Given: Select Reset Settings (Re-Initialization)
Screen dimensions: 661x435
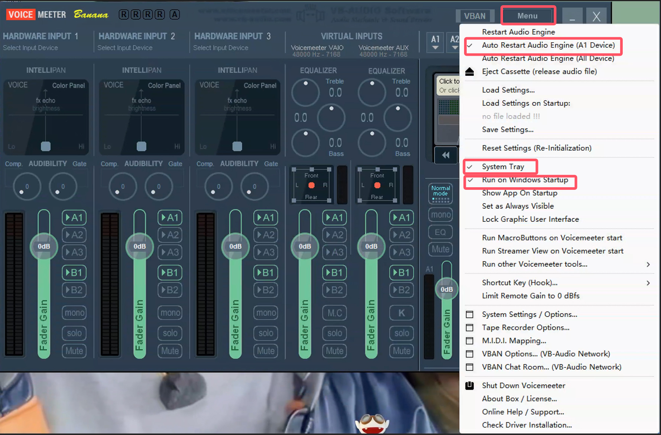Looking at the screenshot, I should pyautogui.click(x=537, y=148).
